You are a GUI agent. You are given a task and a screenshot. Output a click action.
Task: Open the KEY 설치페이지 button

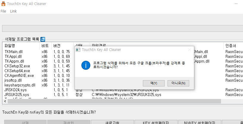click(x=156, y=122)
